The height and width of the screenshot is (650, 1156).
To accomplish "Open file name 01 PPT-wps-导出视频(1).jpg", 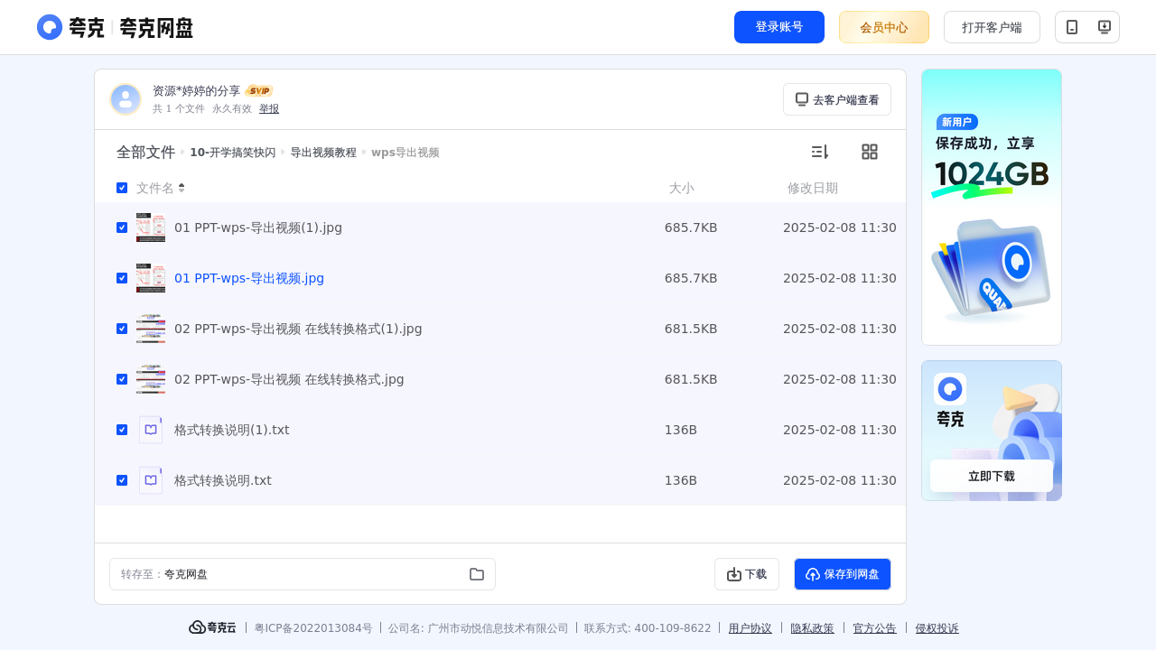I will tap(258, 227).
